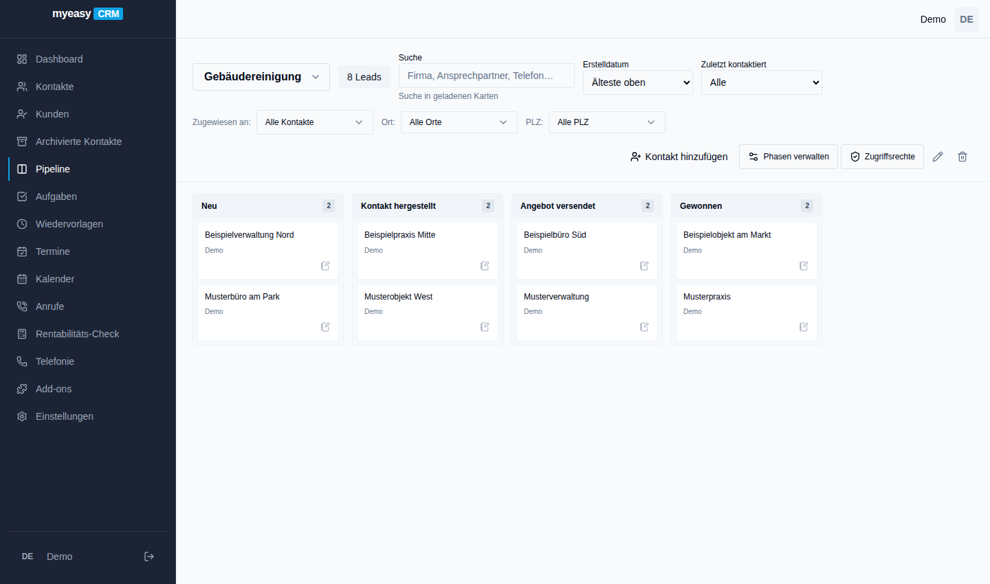The image size is (990, 584).
Task: Open Rentabilitäts-Check in the sidebar
Action: point(88,334)
